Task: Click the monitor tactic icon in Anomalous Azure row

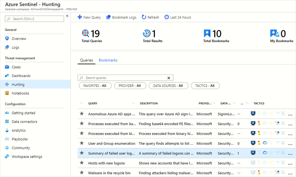Action: pos(253,113)
